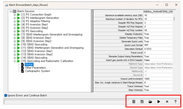Run the batch with the play icon

159,102
